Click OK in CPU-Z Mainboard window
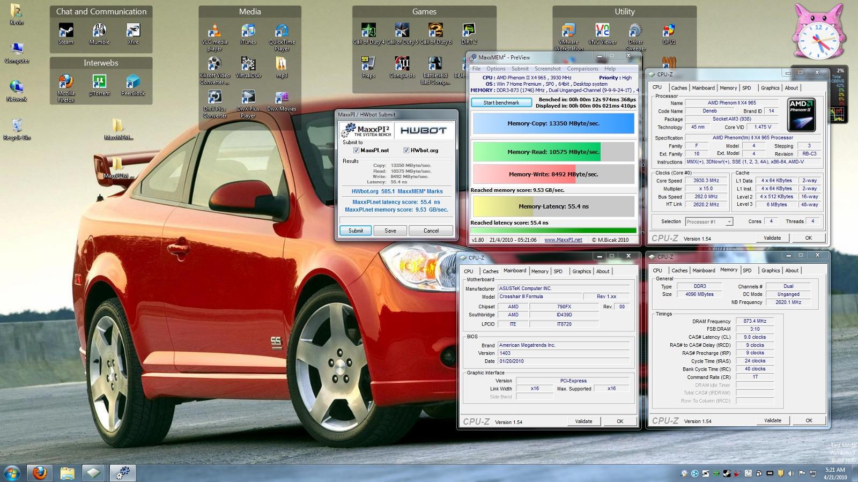This screenshot has width=858, height=482. (x=620, y=421)
